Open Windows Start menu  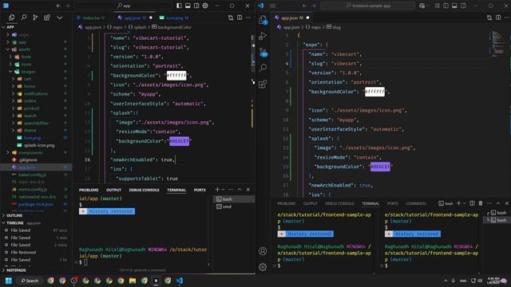tap(9, 281)
